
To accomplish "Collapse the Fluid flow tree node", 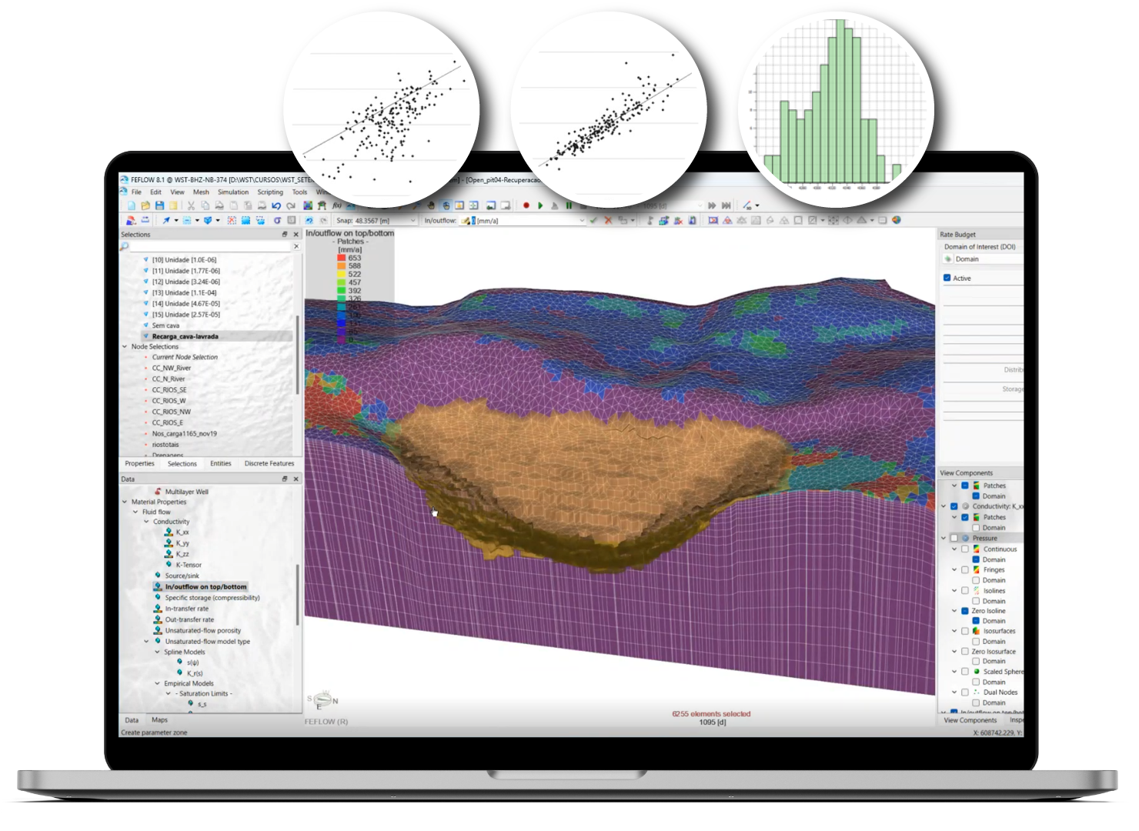I will point(135,512).
